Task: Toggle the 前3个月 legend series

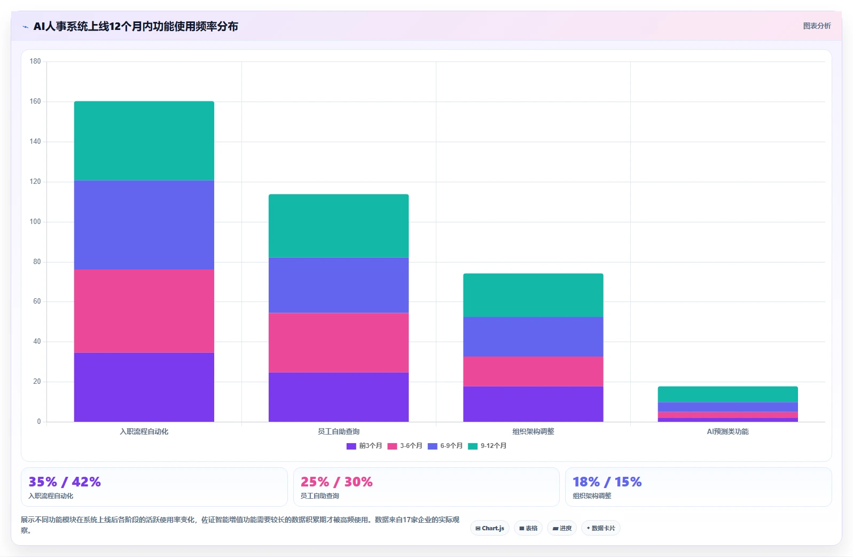Action: 364,446
